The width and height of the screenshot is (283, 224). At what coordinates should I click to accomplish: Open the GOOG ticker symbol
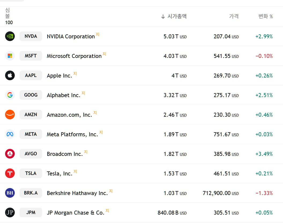point(31,95)
